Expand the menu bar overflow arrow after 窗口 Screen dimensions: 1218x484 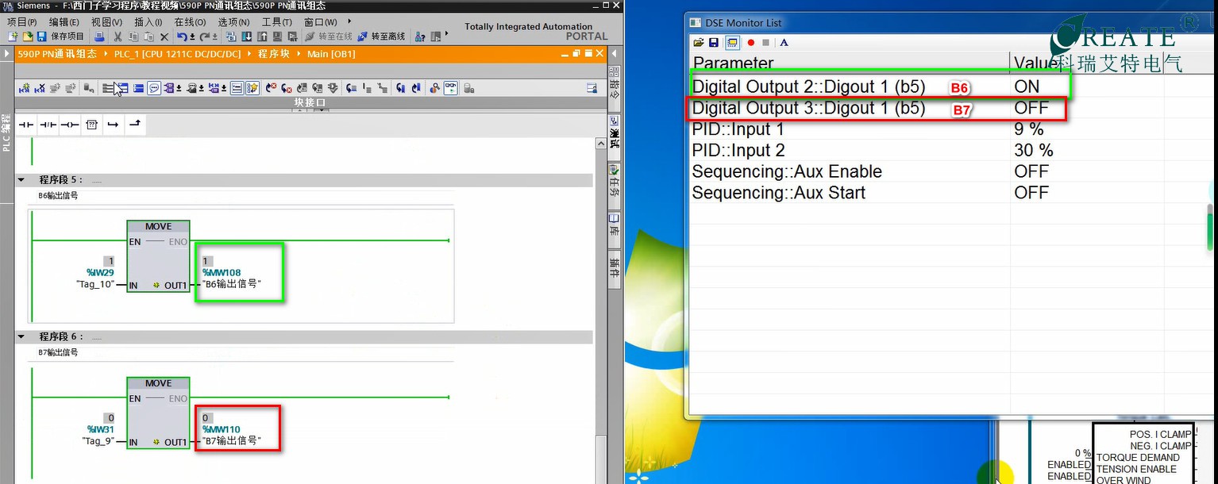pos(350,21)
